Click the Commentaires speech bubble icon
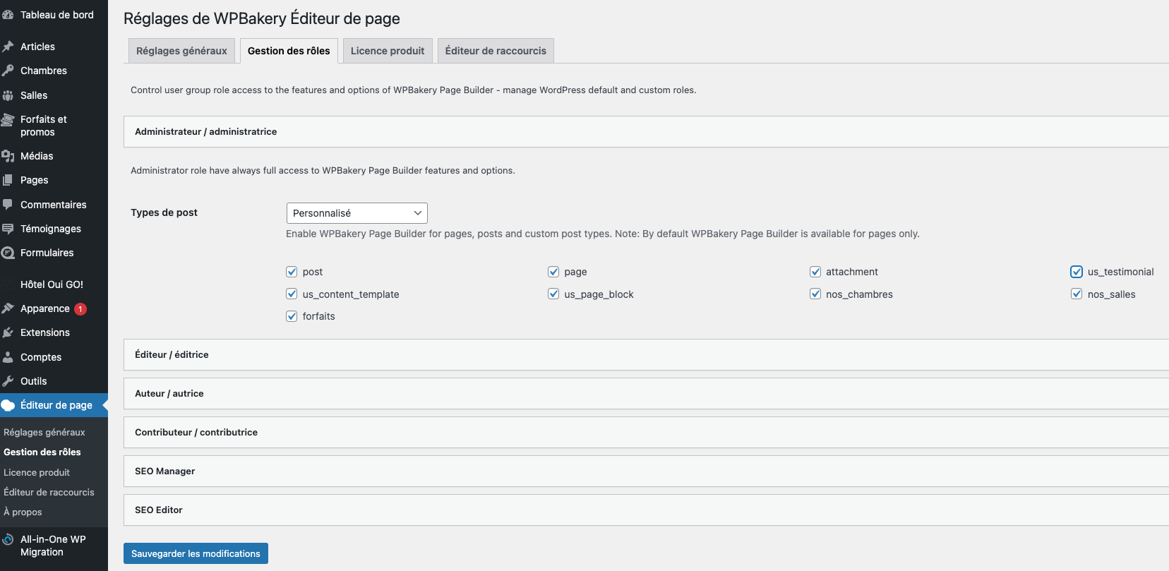 tap(8, 205)
